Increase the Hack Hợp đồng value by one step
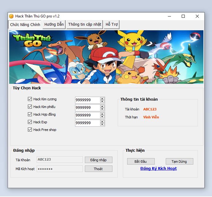This screenshot has width=212, height=197. (x=102, y=114)
